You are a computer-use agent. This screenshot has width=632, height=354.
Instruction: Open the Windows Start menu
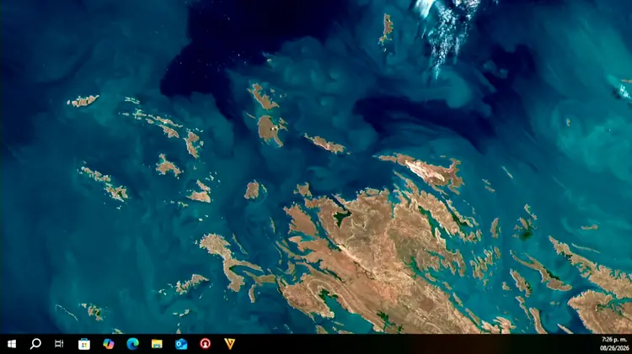[x=12, y=344]
